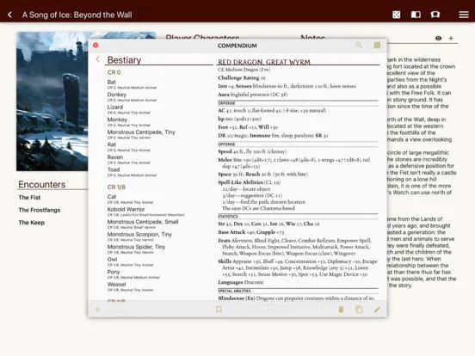Screen dimensions: 475x356
Task: Bookmark the current monster entry
Action: click(219, 310)
